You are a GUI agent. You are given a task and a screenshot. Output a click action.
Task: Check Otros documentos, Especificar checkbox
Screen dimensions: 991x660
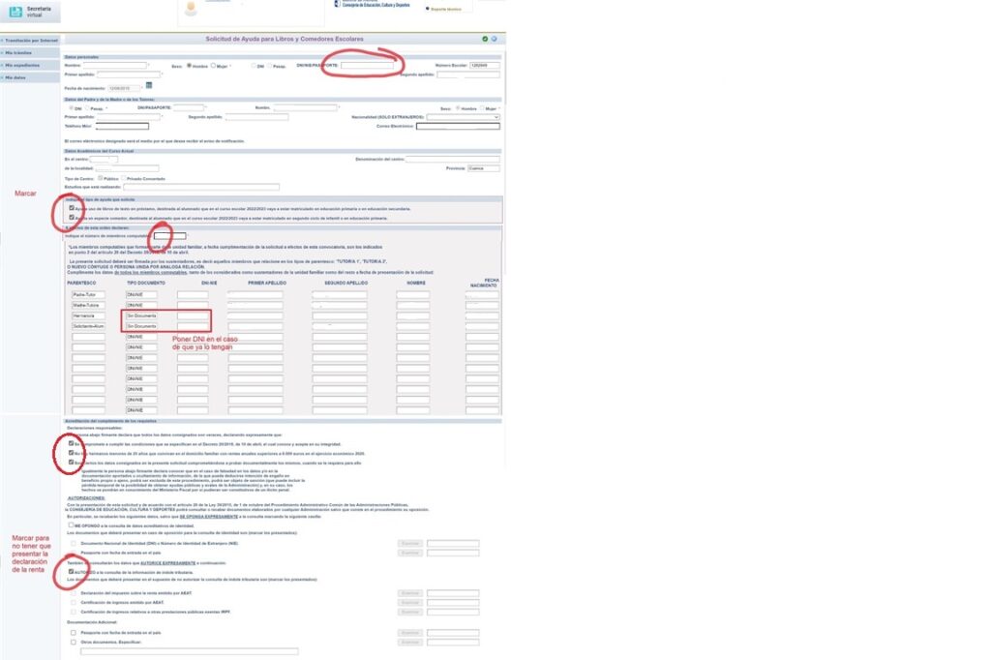(x=74, y=642)
